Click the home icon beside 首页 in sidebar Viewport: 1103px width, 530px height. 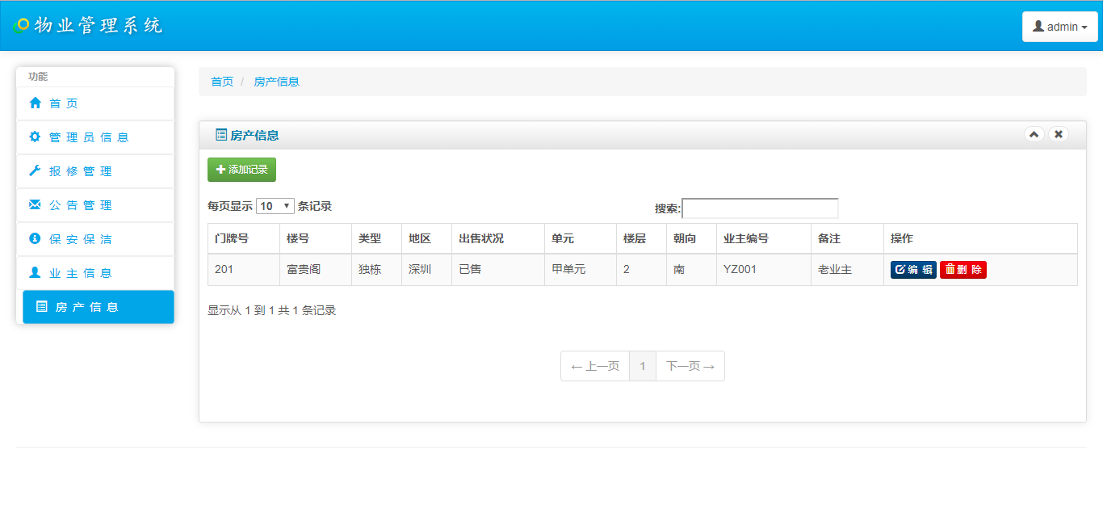tap(35, 103)
